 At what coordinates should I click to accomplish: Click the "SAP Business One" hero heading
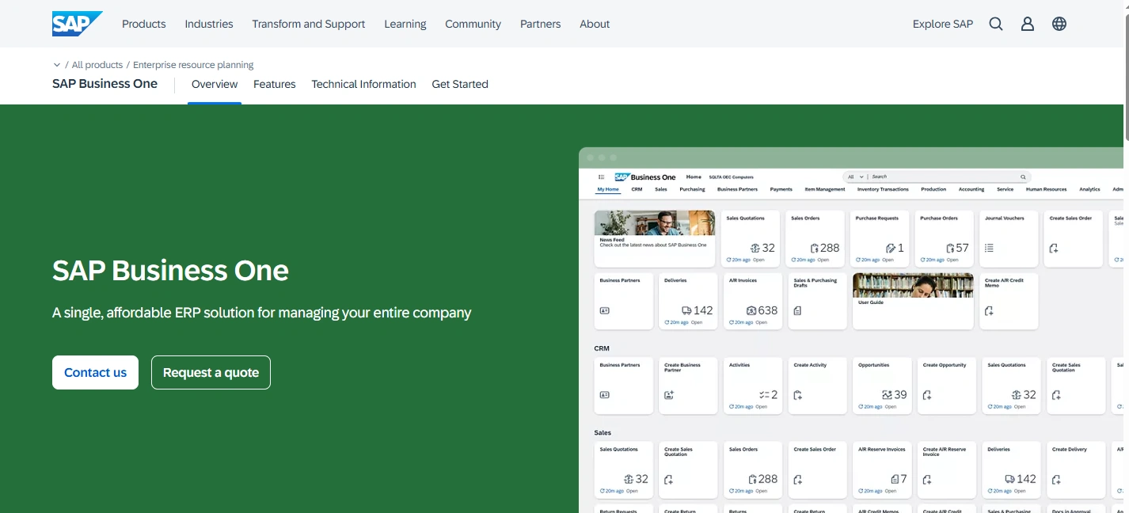click(x=170, y=271)
